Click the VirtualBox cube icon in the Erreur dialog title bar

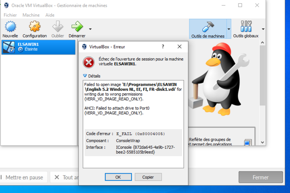click(84, 47)
